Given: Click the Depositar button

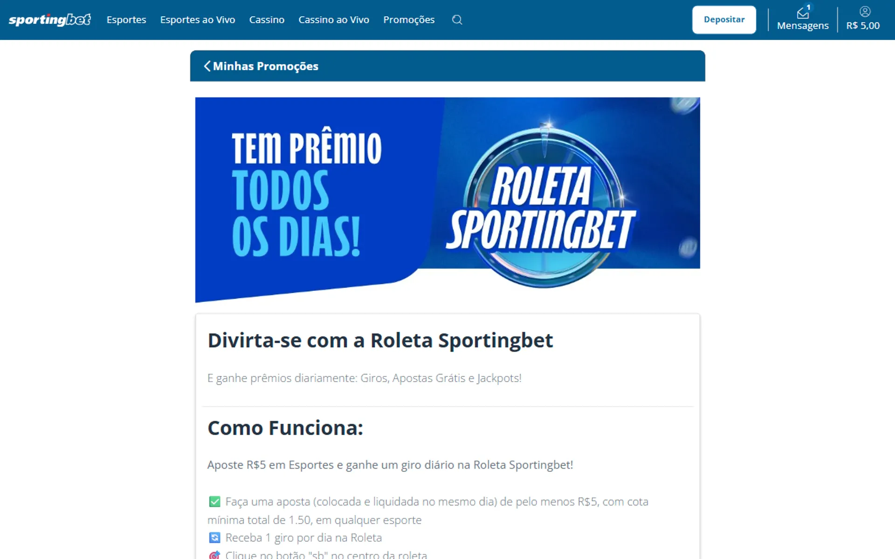Looking at the screenshot, I should click(724, 20).
